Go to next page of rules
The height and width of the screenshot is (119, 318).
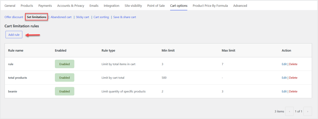click(308, 111)
